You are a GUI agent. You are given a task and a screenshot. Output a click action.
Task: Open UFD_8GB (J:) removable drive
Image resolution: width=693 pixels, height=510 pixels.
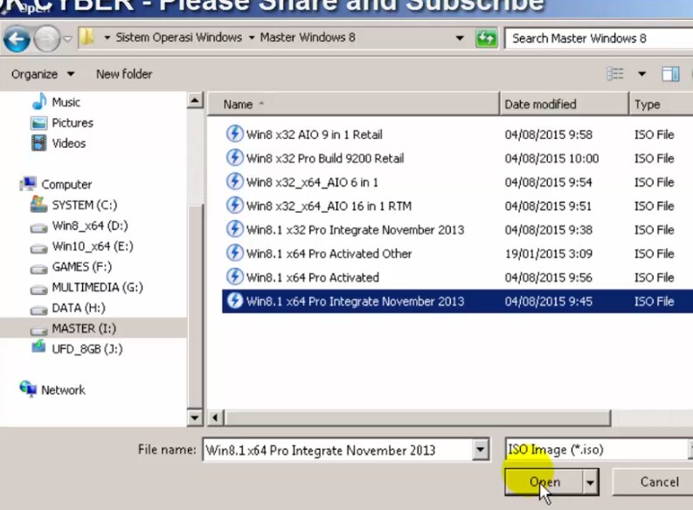(76, 348)
